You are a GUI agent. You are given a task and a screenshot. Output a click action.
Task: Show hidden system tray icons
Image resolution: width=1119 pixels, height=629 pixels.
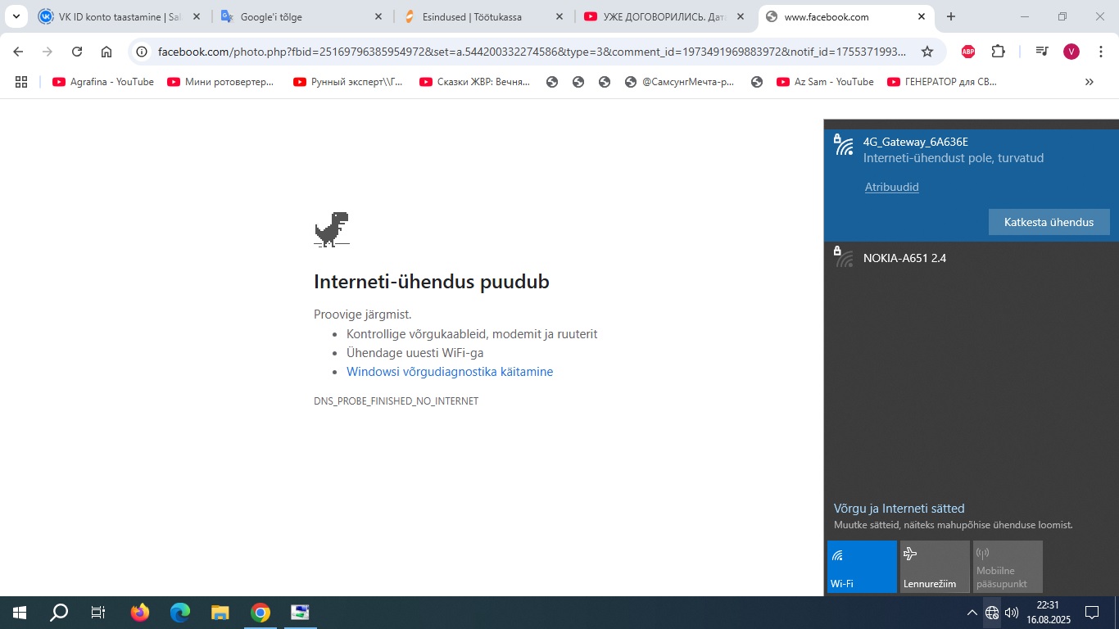click(972, 613)
